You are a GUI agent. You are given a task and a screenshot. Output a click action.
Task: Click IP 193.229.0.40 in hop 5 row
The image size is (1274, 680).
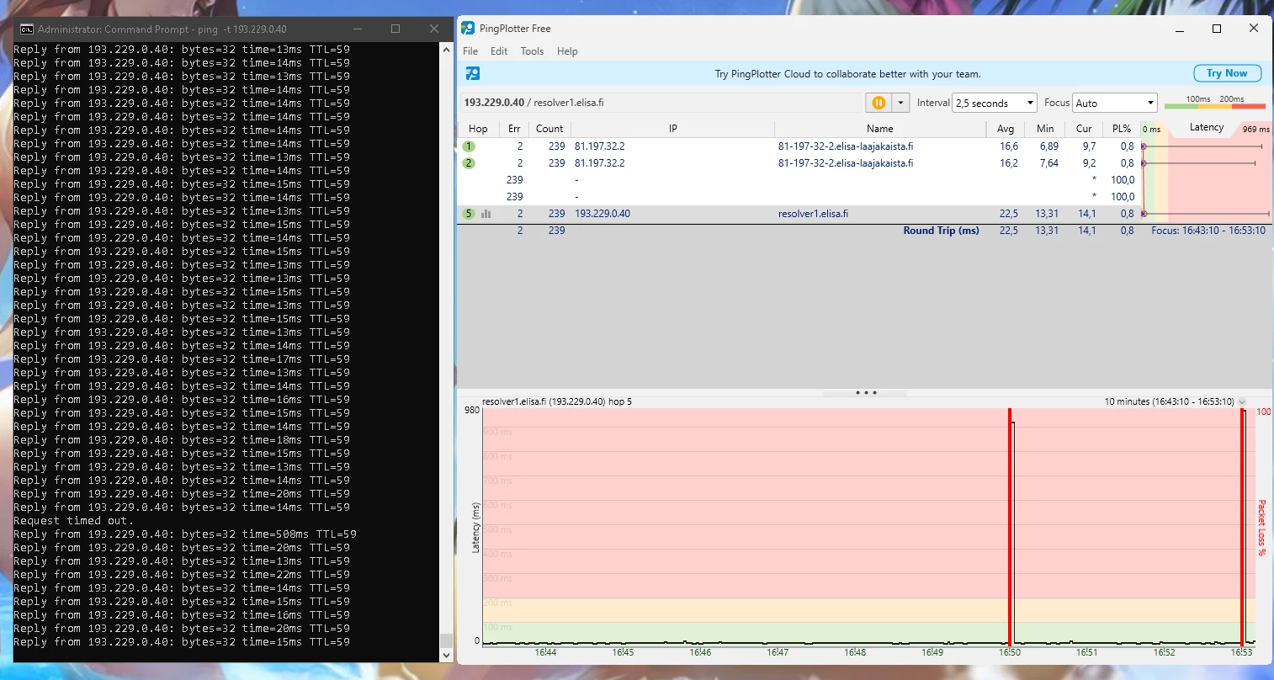(x=602, y=214)
